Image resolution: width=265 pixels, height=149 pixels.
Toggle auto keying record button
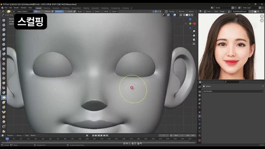click(87, 135)
